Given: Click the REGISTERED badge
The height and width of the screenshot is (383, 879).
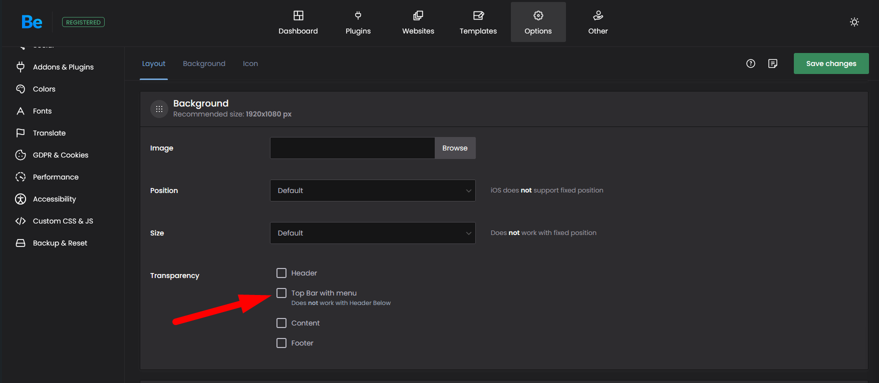Looking at the screenshot, I should [83, 22].
